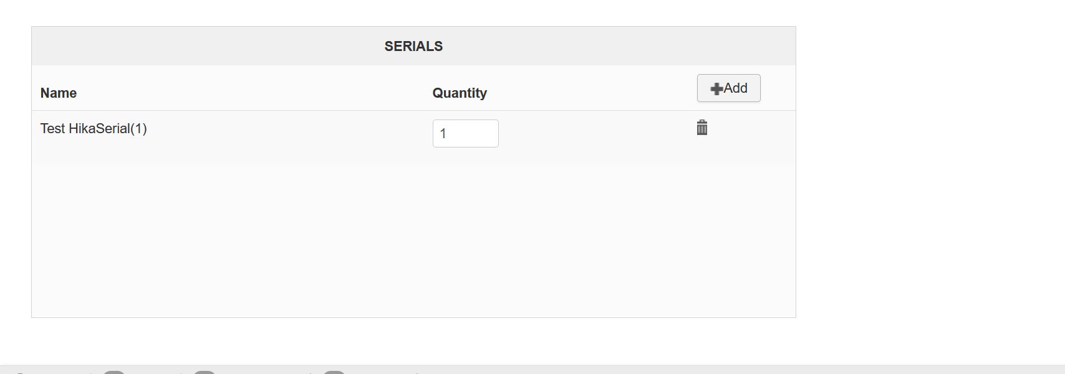Image resolution: width=1065 pixels, height=374 pixels.
Task: Click blank header space between Name and Quantity
Action: (249, 93)
